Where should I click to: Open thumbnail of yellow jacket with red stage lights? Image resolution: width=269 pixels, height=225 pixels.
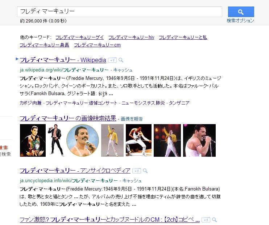[x=167, y=140]
